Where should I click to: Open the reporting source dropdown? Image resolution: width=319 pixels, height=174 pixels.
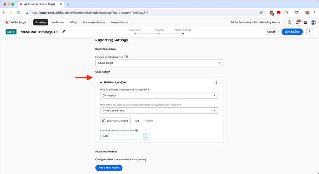point(159,63)
